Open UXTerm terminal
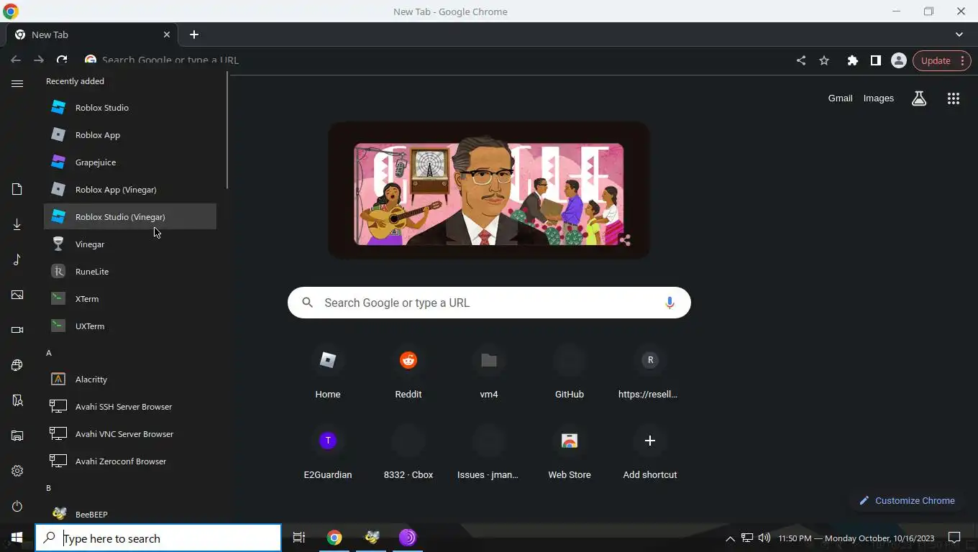The height and width of the screenshot is (552, 978). (129, 326)
